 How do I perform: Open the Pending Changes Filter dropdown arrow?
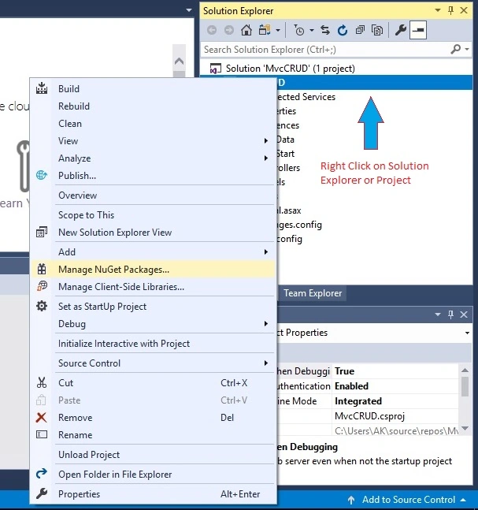point(312,31)
